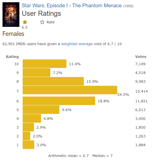Open The Phantom Menace poster thumbnail
Image resolution: width=160 pixels, height=162 pixels.
[x=11, y=15]
